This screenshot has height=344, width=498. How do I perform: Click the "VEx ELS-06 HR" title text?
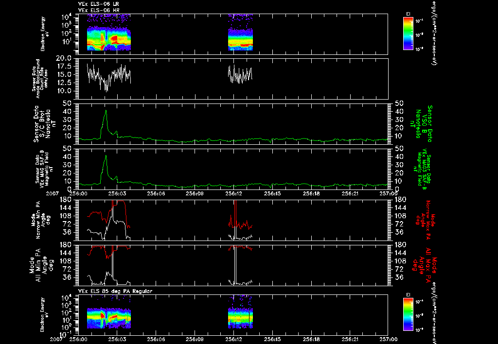coord(98,10)
